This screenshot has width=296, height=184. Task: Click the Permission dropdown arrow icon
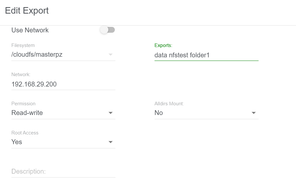tap(111, 113)
